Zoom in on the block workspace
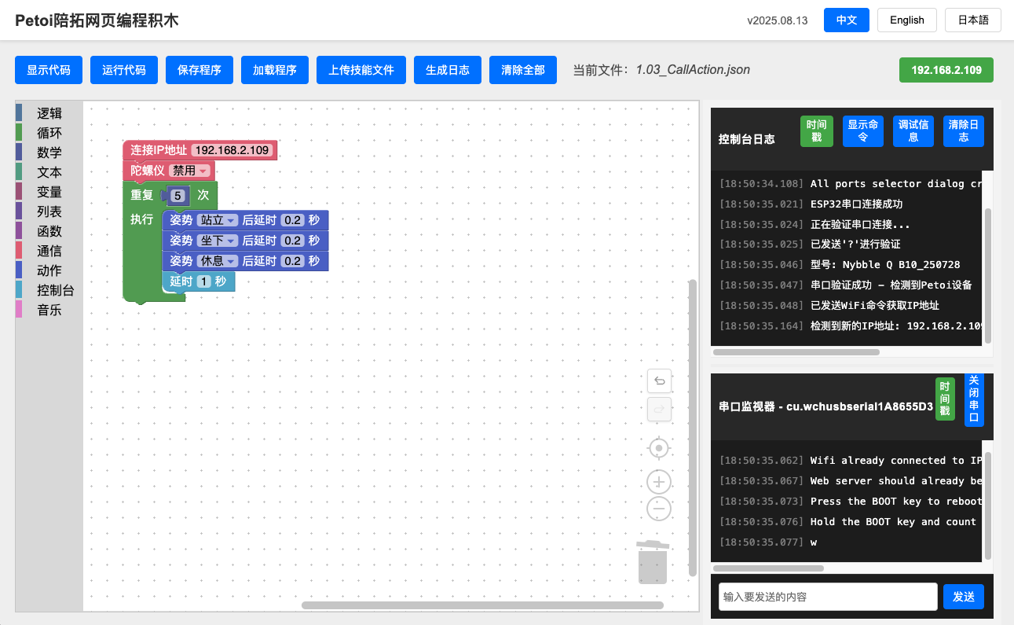 click(658, 481)
